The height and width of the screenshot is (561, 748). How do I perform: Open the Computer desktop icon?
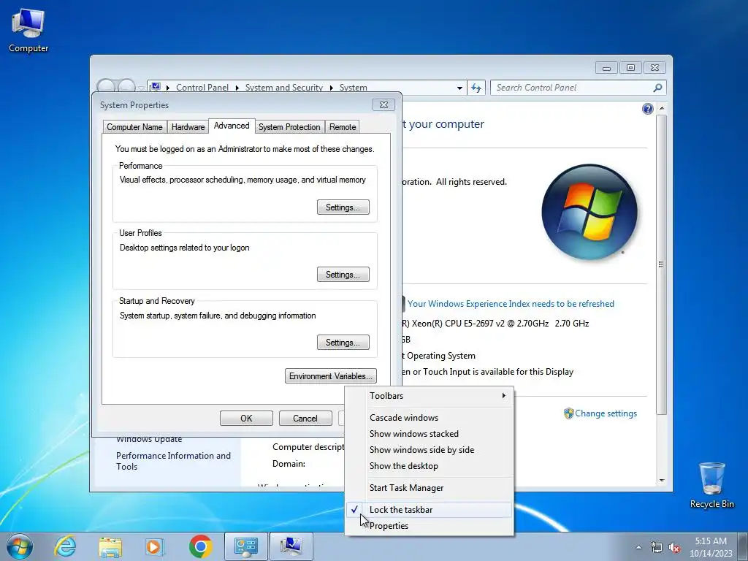point(28,29)
